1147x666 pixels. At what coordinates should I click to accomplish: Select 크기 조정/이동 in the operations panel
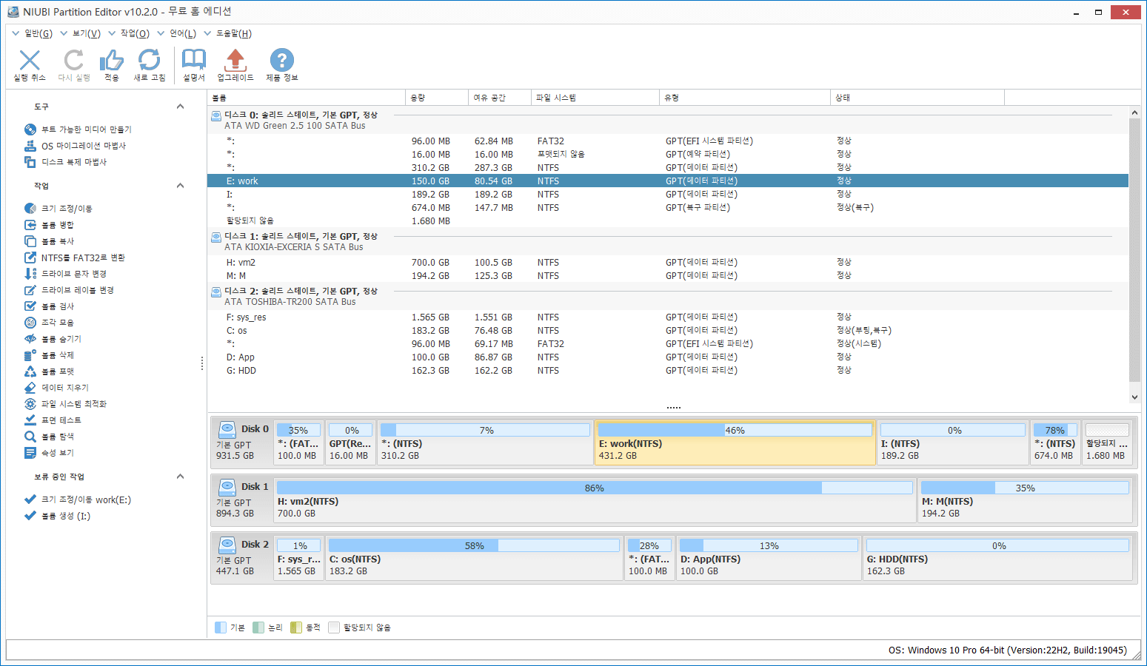click(67, 209)
